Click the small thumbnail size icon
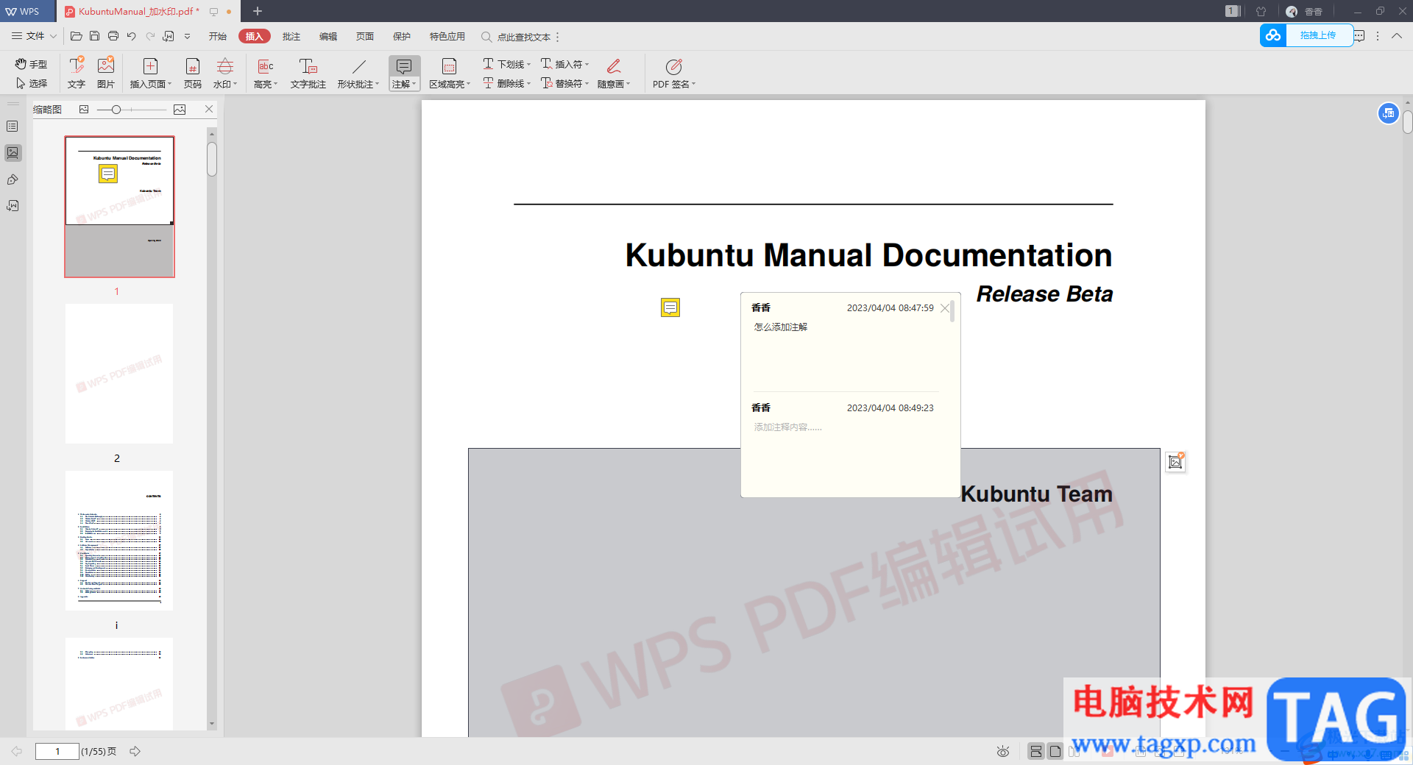1413x765 pixels. pos(84,110)
